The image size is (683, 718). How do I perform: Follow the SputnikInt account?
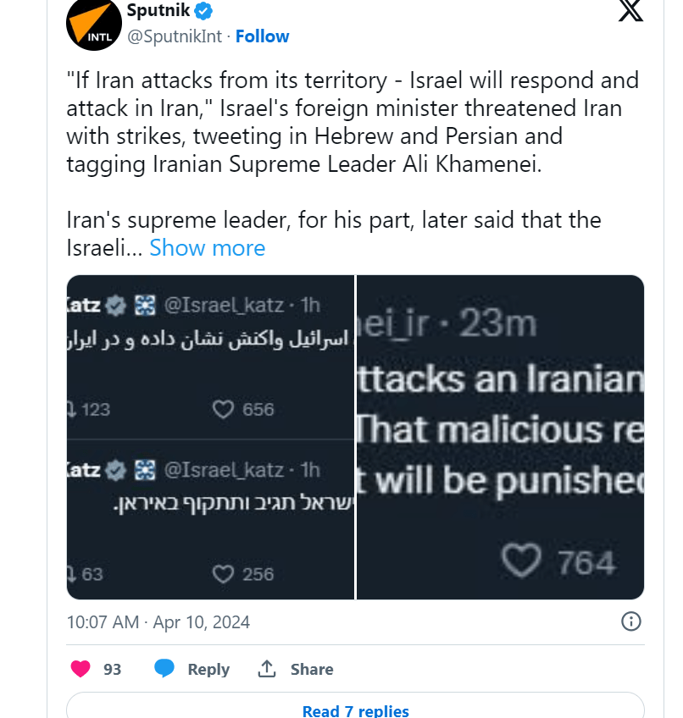pos(262,36)
